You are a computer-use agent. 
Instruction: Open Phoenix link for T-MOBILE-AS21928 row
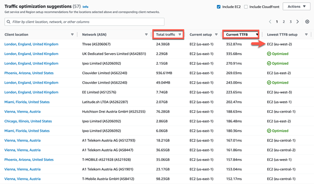tap(29, 159)
